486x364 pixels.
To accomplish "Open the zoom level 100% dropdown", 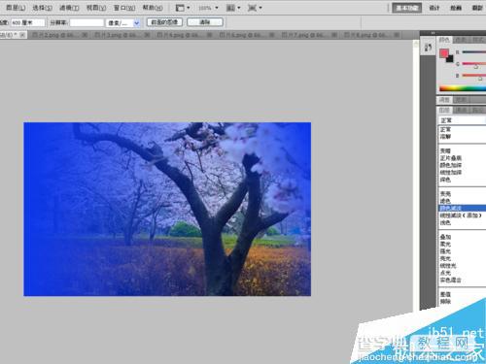I will (x=208, y=8).
